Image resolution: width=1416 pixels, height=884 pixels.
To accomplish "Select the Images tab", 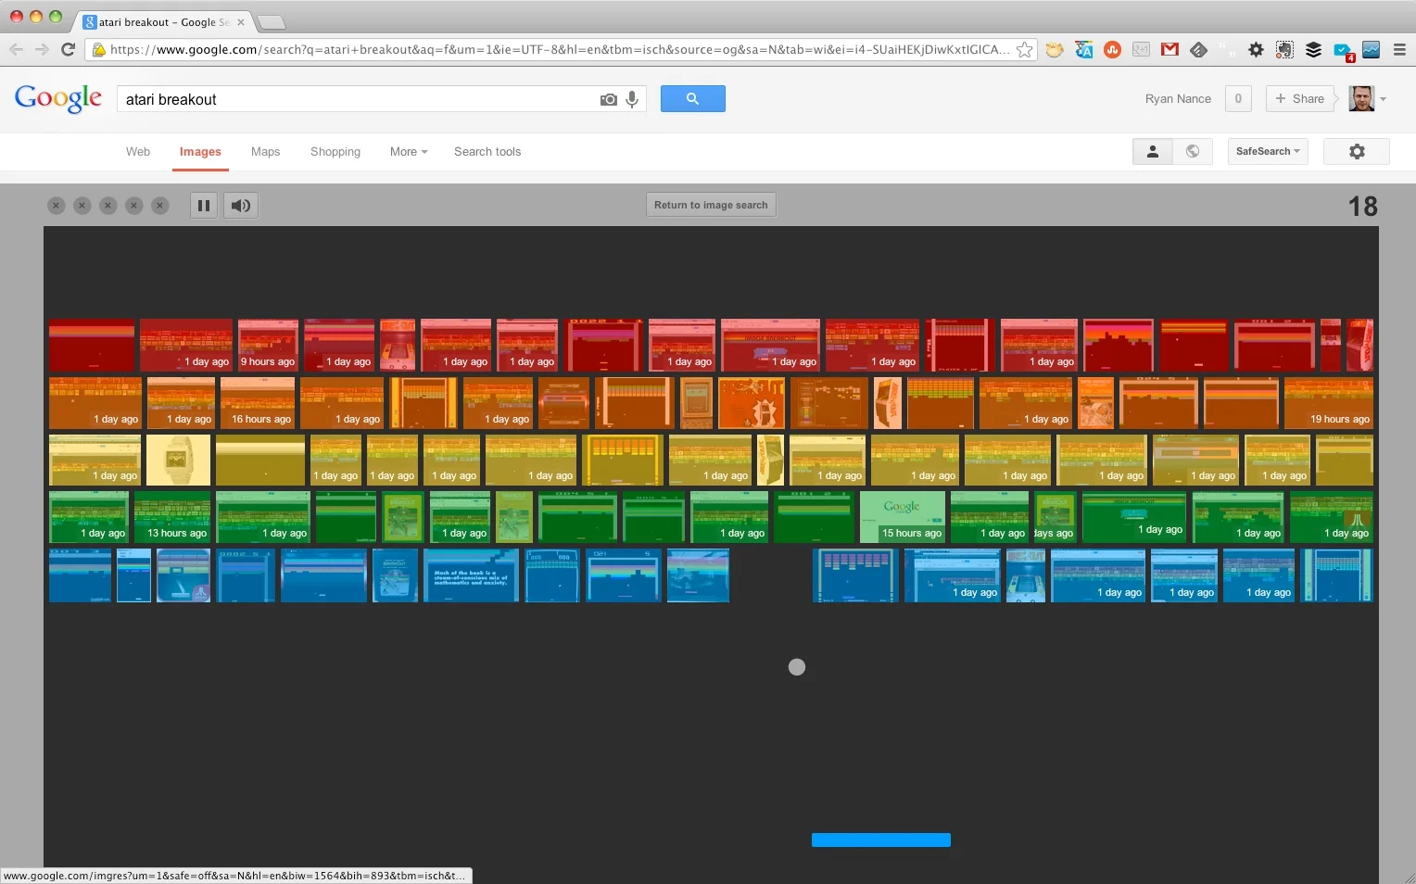I will click(200, 152).
